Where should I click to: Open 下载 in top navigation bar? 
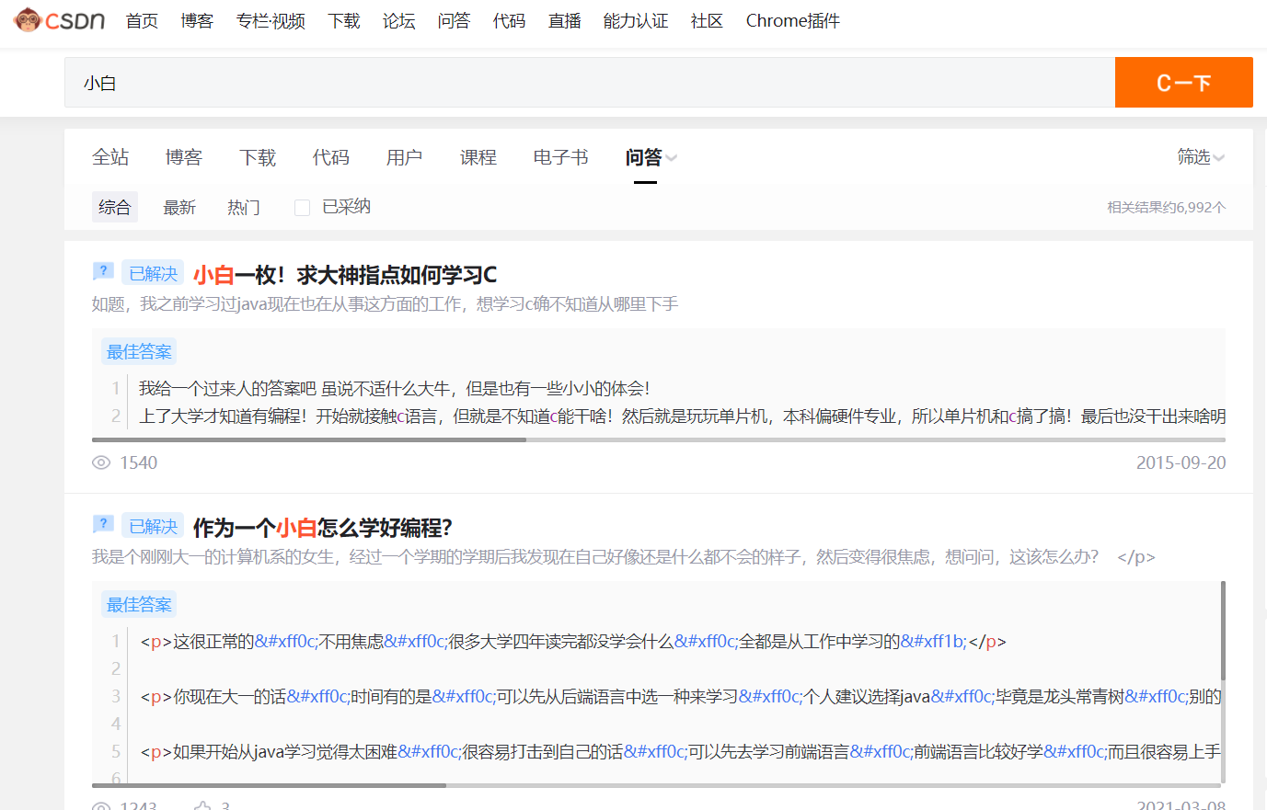click(344, 20)
